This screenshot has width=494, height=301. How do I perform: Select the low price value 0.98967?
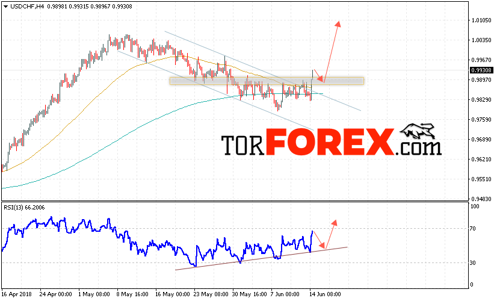(x=100, y=6)
